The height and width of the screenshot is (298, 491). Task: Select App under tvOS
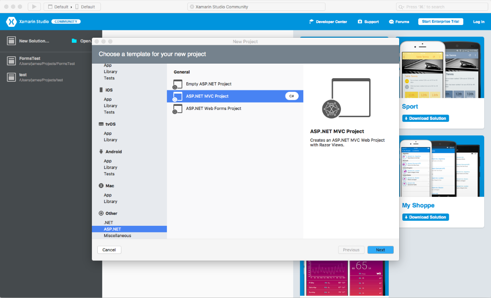[x=108, y=134]
